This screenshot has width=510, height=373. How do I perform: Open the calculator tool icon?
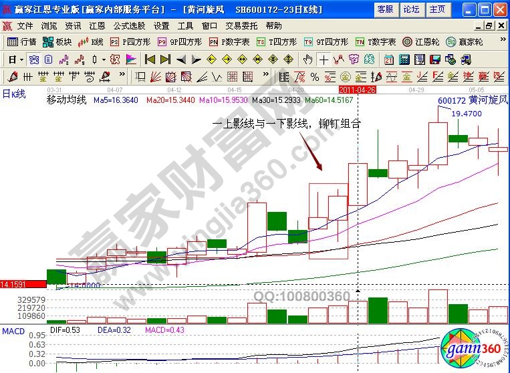click(404, 59)
